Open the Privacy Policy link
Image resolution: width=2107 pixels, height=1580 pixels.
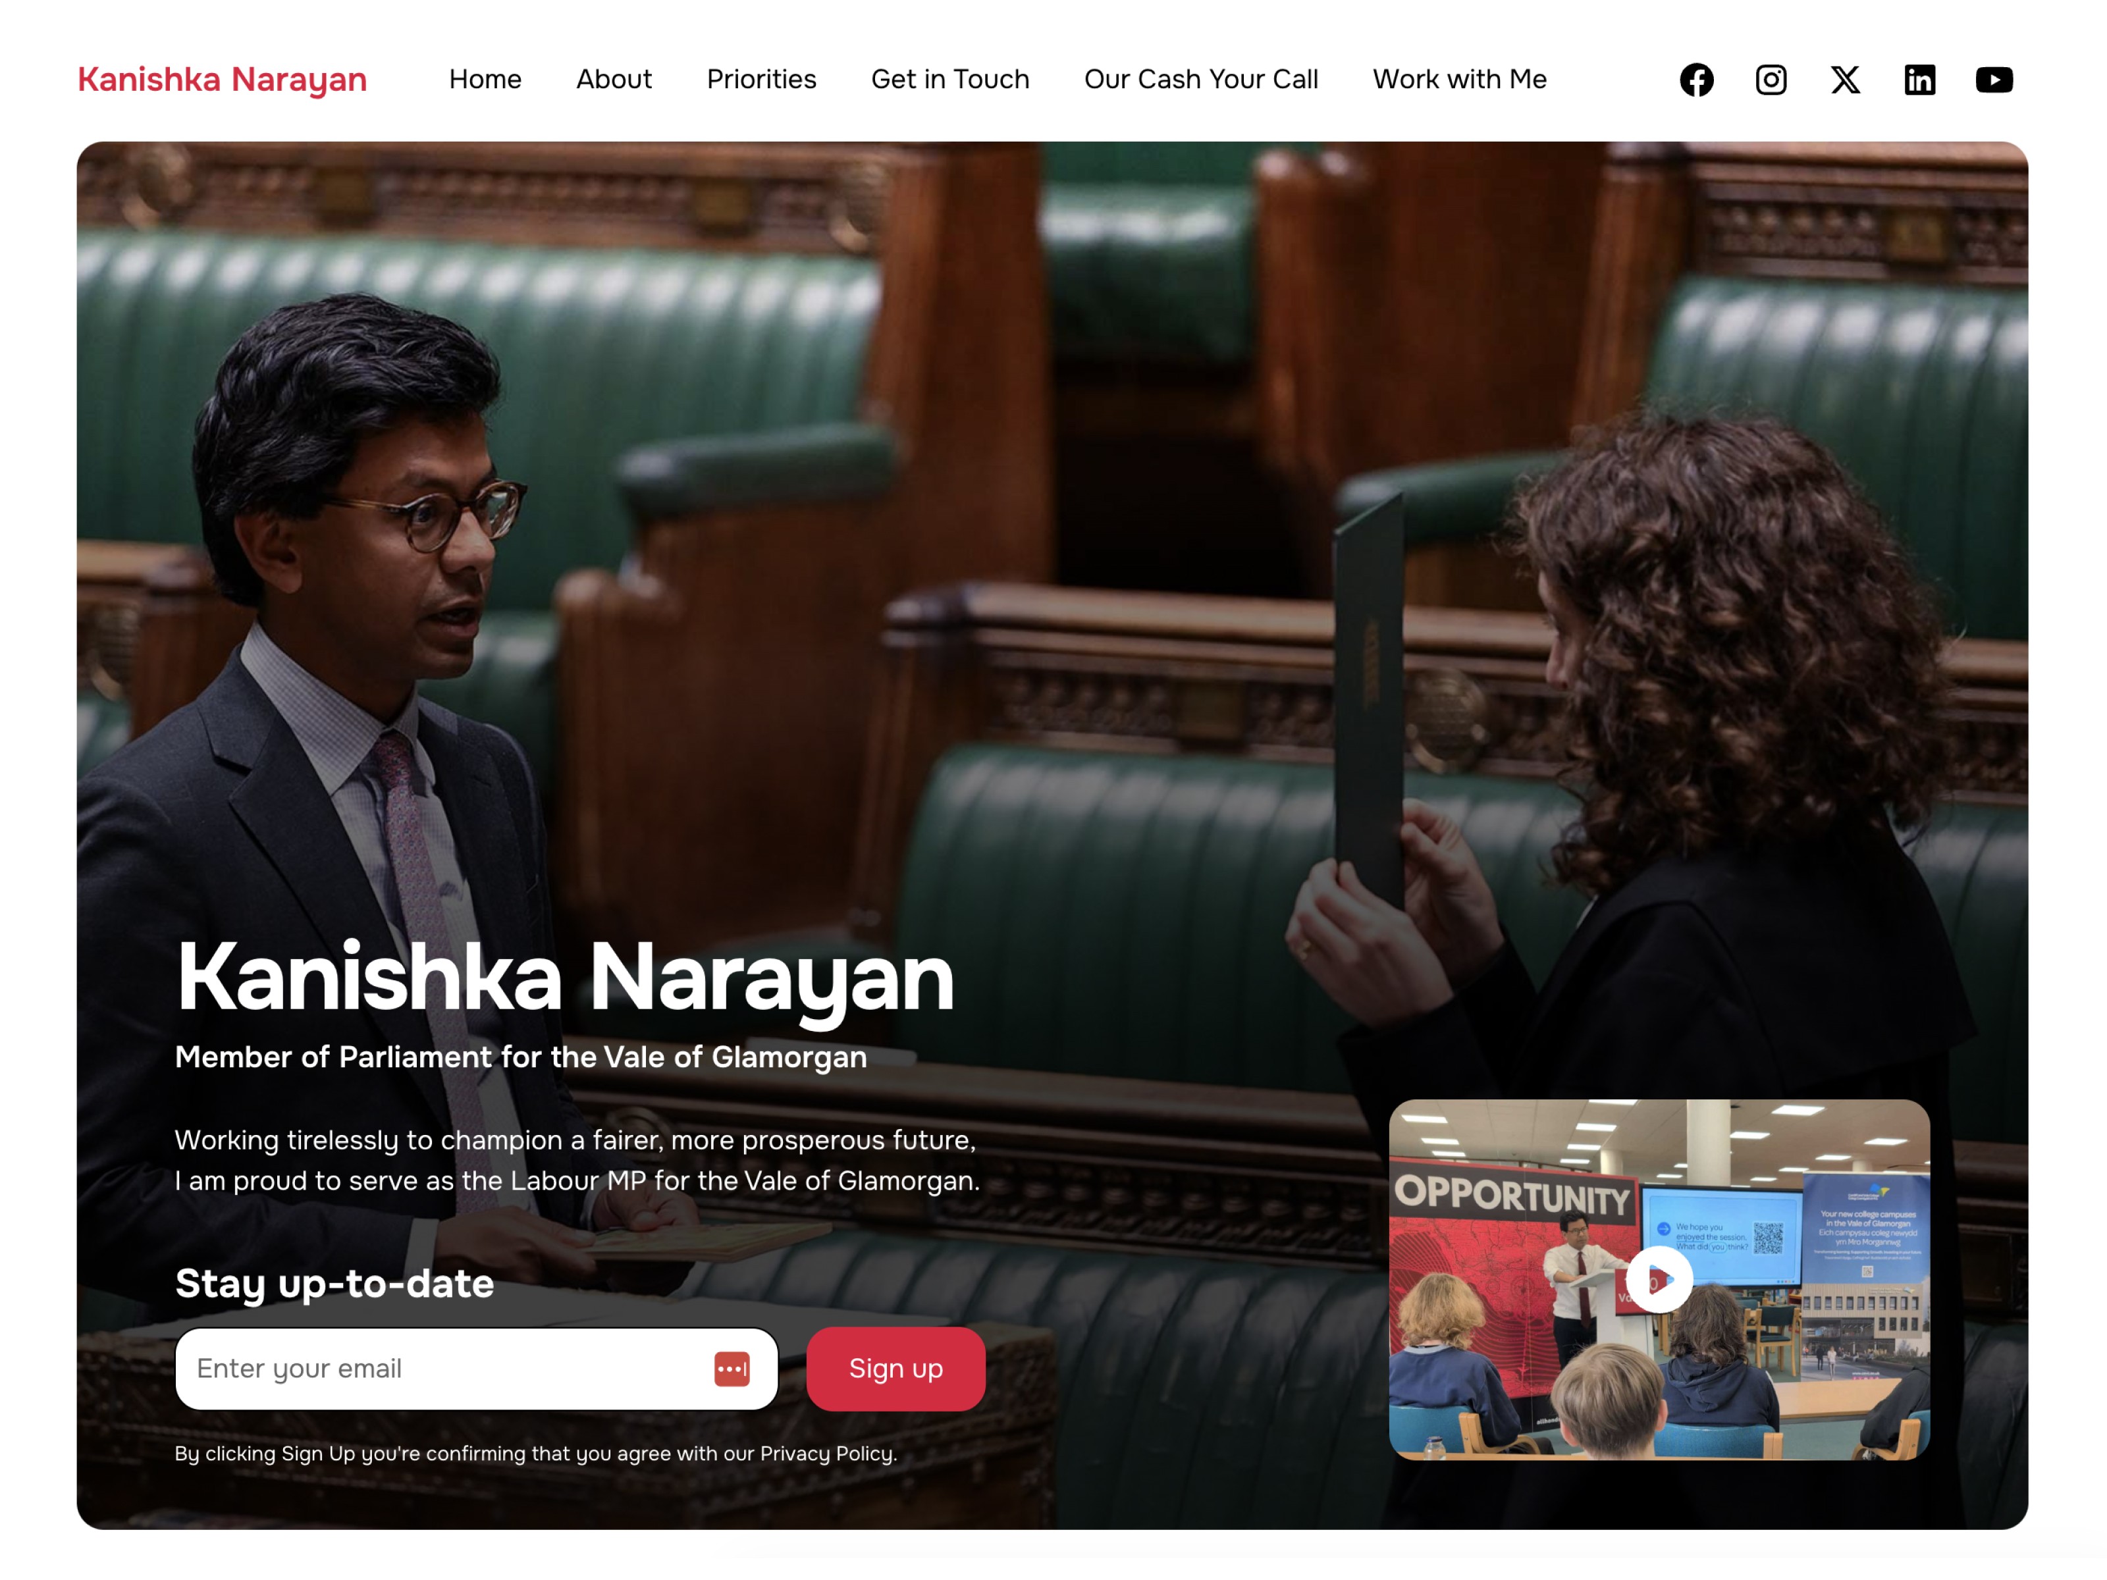point(826,1454)
